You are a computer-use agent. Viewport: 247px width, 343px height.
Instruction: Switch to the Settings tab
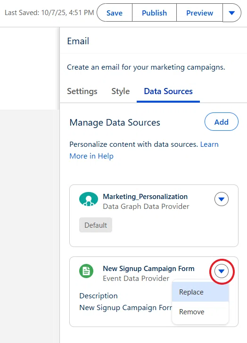(x=82, y=91)
